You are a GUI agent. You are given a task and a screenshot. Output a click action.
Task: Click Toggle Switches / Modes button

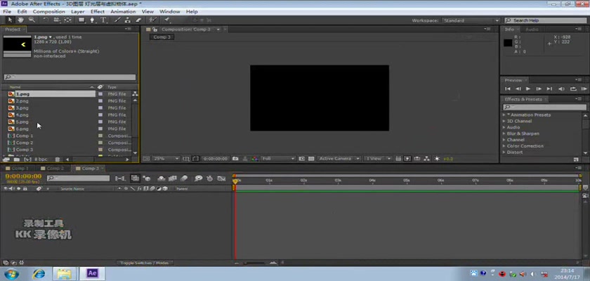pos(145,263)
